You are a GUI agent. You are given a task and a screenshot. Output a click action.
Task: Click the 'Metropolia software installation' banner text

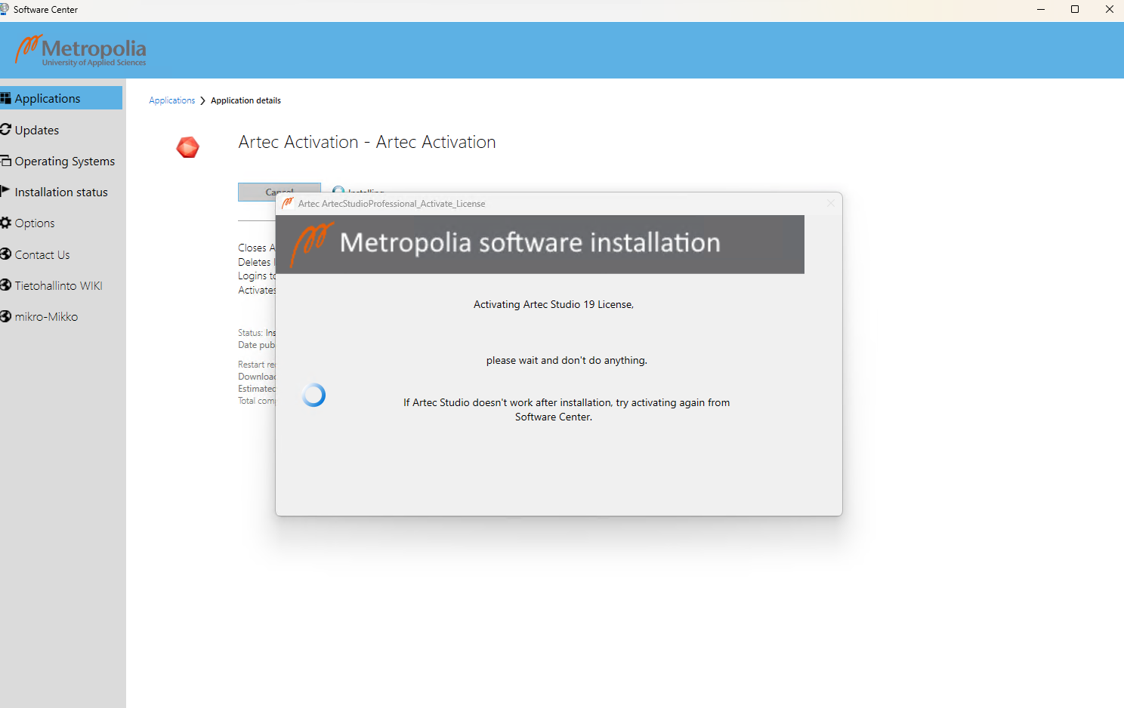pos(530,242)
